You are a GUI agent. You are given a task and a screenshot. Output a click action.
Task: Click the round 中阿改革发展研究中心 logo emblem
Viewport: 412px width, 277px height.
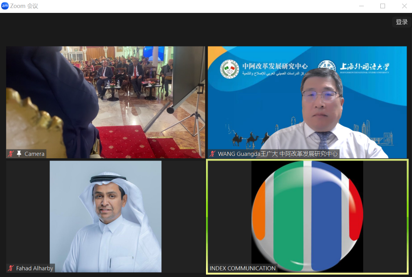[x=229, y=69]
